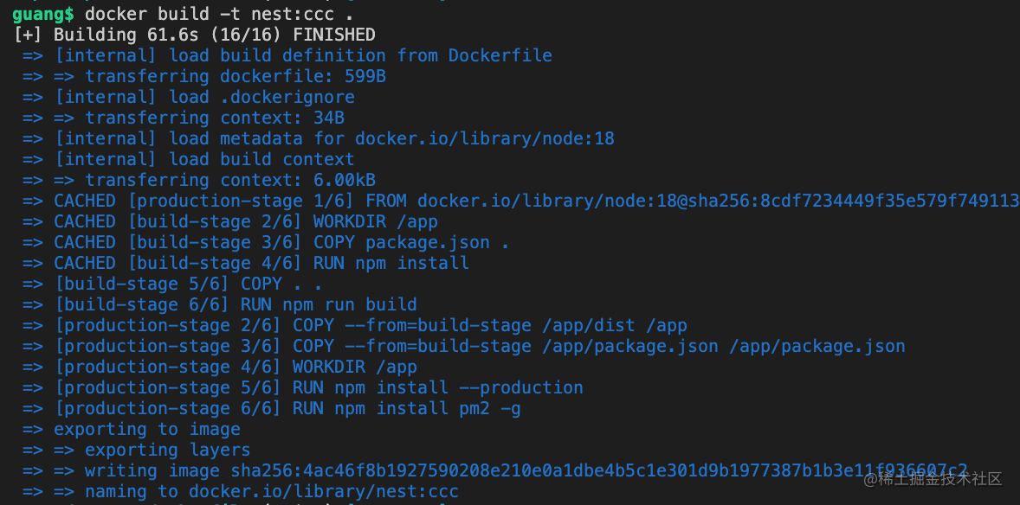
Task: Click the build-stage 6/6 npm run build line
Action: click(220, 305)
